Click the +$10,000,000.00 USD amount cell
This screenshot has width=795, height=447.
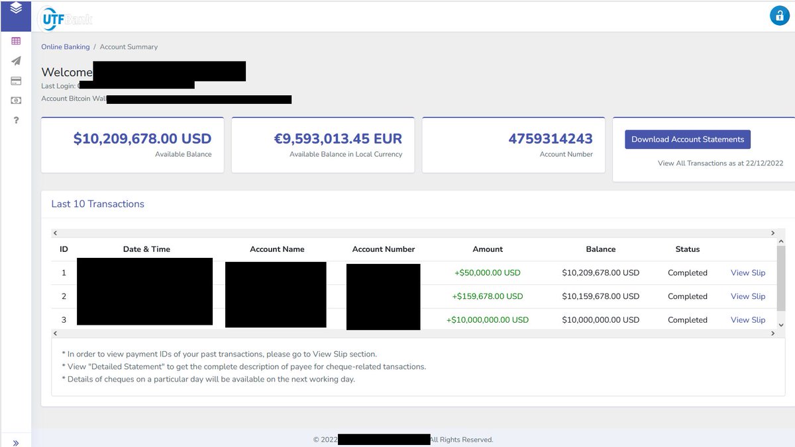[488, 320]
